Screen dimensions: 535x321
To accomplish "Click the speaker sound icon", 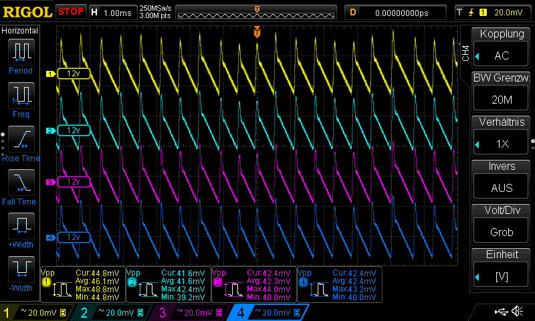I will point(517,312).
